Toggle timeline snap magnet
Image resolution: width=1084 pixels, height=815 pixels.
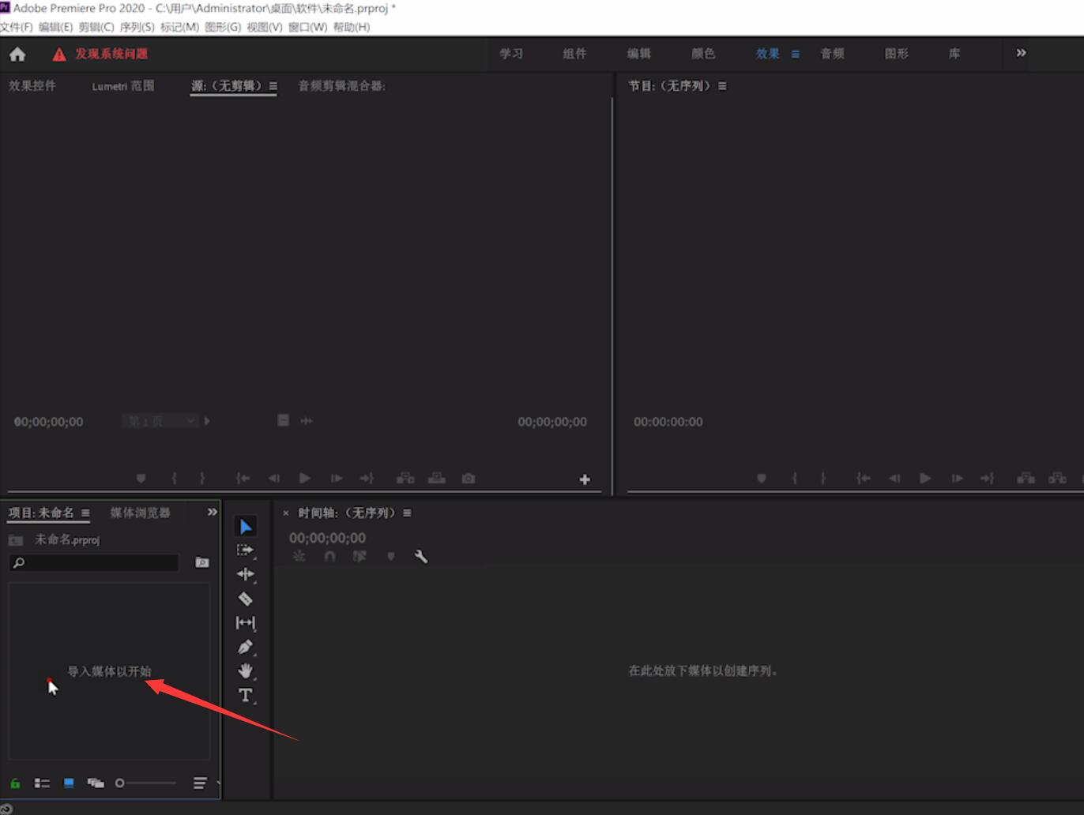330,556
